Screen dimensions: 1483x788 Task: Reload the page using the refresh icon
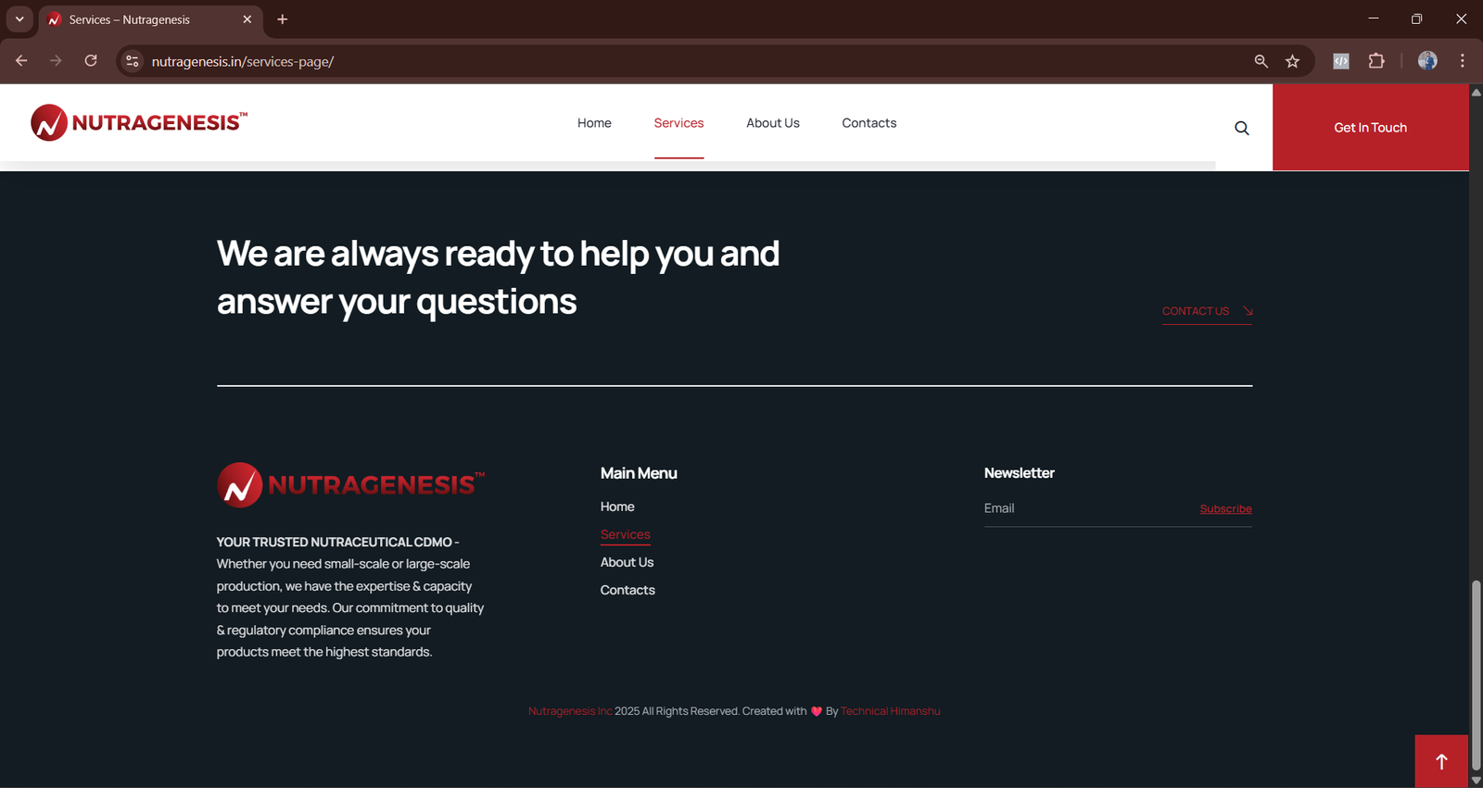pyautogui.click(x=91, y=61)
